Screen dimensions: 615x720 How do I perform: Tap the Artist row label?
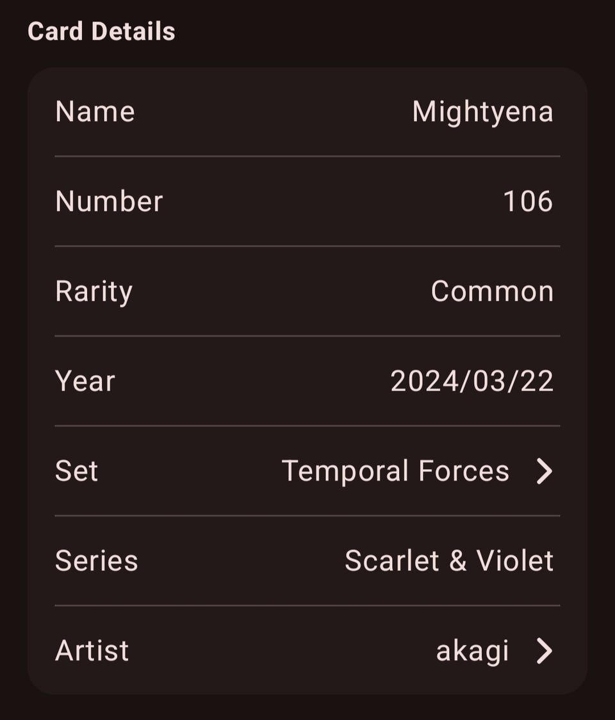coord(92,651)
